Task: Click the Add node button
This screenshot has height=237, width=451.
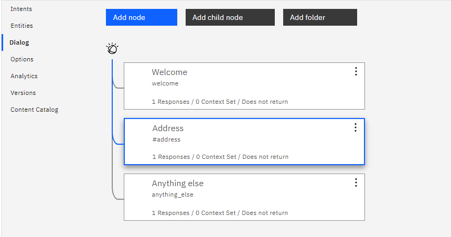Action: click(142, 17)
